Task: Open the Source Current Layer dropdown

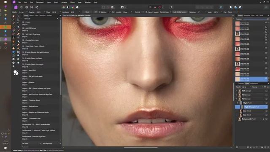Action: click(x=165, y=12)
